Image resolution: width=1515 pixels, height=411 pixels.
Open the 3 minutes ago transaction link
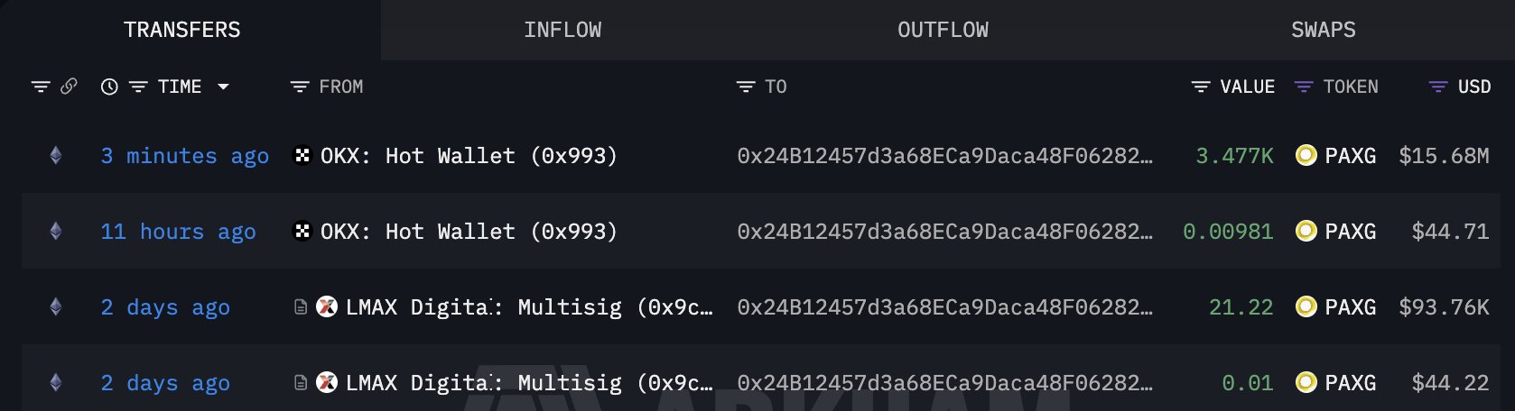click(184, 156)
